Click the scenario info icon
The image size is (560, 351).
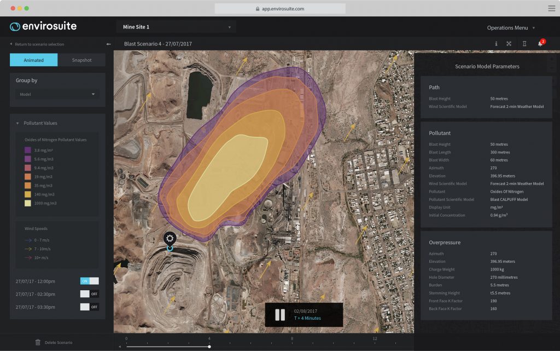496,44
